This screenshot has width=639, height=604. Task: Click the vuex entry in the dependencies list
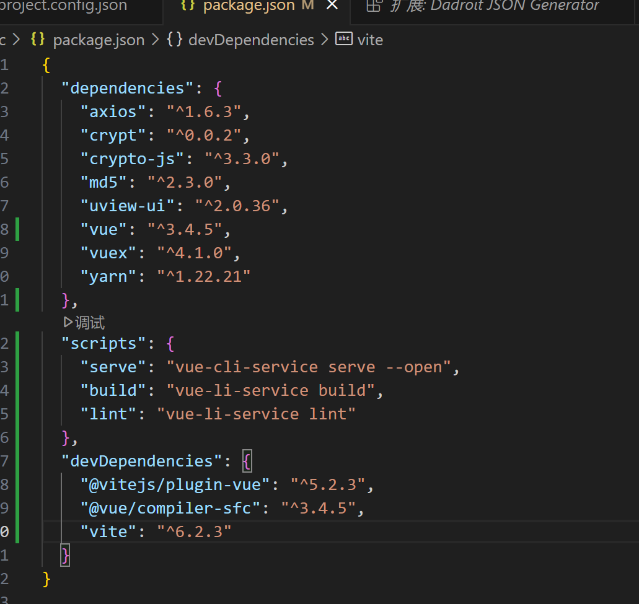coord(109,252)
